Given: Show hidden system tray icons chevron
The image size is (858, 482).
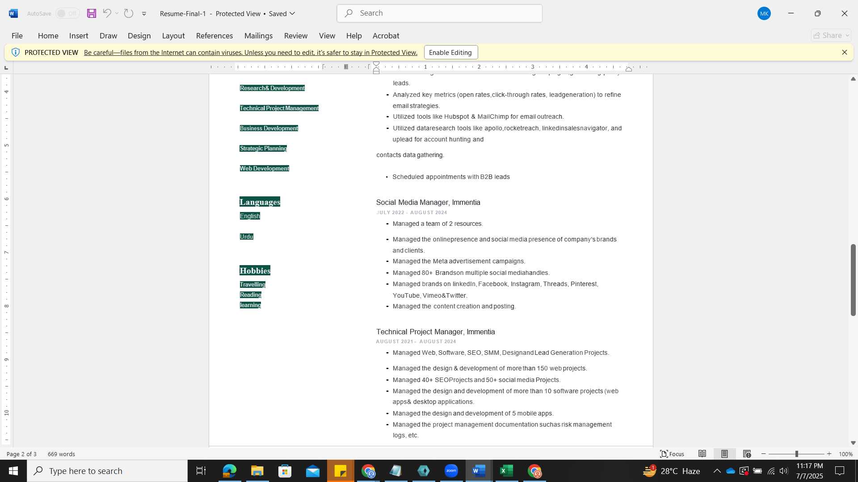Looking at the screenshot, I should pyautogui.click(x=717, y=471).
